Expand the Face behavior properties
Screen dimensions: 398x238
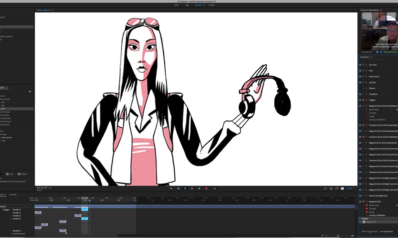(x=366, y=71)
